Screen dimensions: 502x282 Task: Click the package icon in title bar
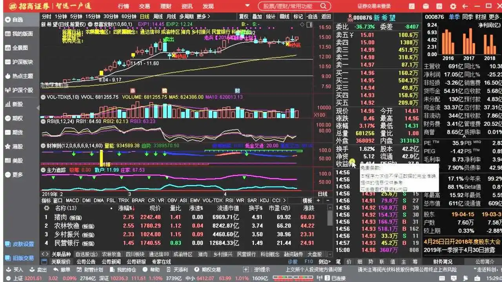click(x=426, y=6)
